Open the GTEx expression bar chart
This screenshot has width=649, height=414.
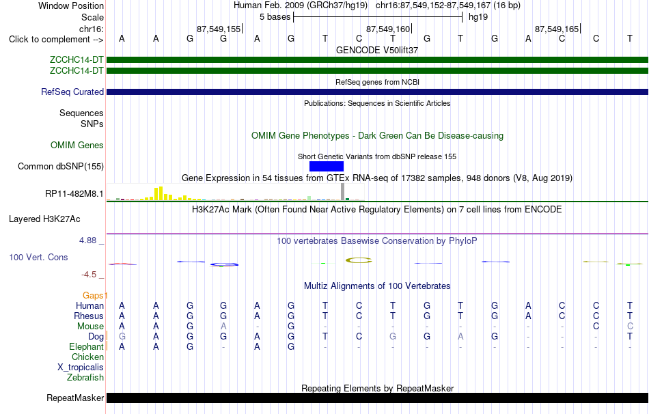click(x=236, y=193)
